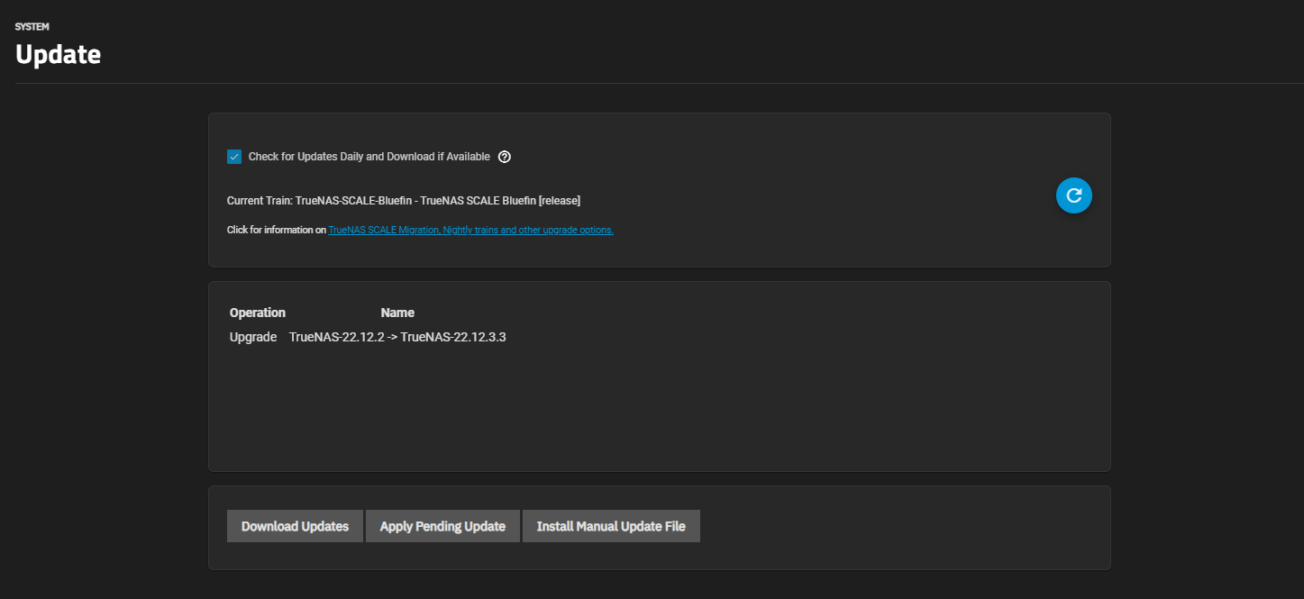Click the hyphenated TrueNAS-SCALE-Bluefin train identifier
1304x599 pixels.
pyautogui.click(x=353, y=200)
